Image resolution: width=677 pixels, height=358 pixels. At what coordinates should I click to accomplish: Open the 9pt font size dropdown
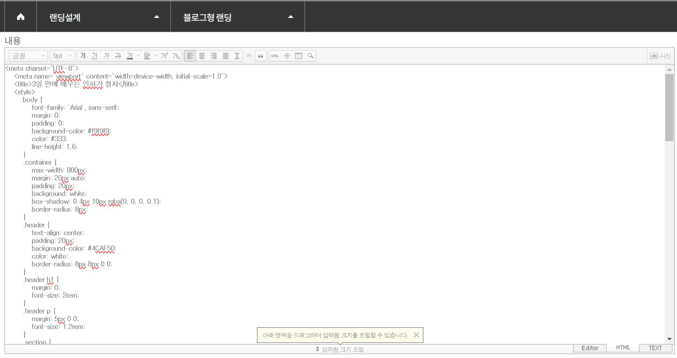pyautogui.click(x=62, y=56)
